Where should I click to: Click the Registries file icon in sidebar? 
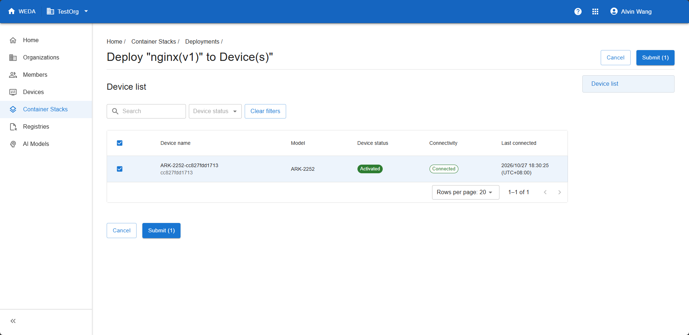tap(13, 127)
